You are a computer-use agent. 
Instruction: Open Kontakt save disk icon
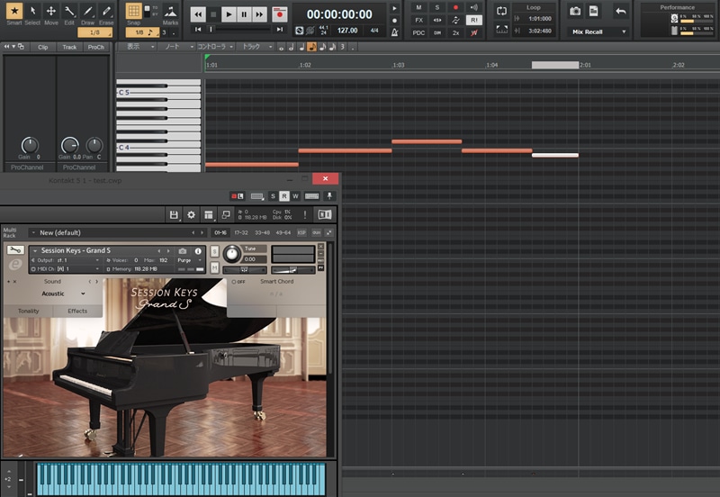pos(174,214)
